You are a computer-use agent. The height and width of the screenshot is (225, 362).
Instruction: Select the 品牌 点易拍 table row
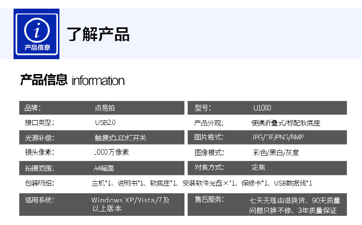coord(102,108)
